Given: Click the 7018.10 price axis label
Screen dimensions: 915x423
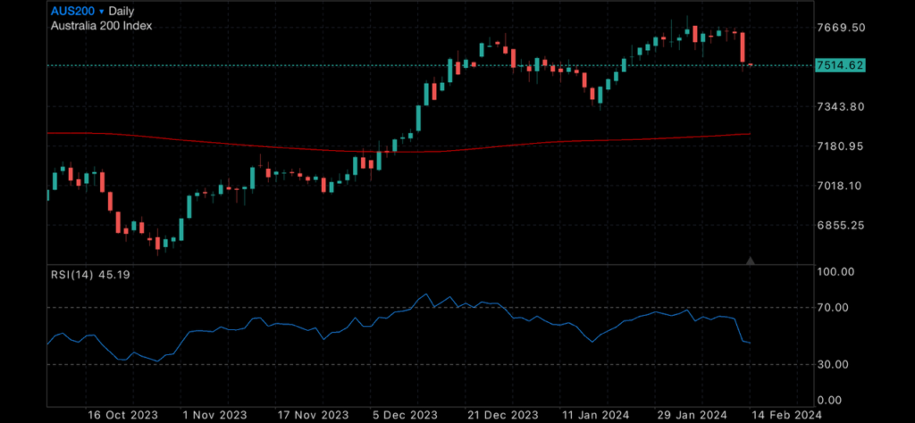Looking at the screenshot, I should point(841,186).
